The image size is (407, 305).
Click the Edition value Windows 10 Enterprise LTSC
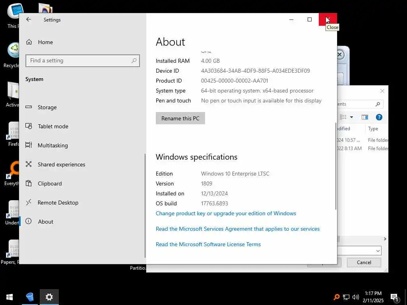point(235,174)
